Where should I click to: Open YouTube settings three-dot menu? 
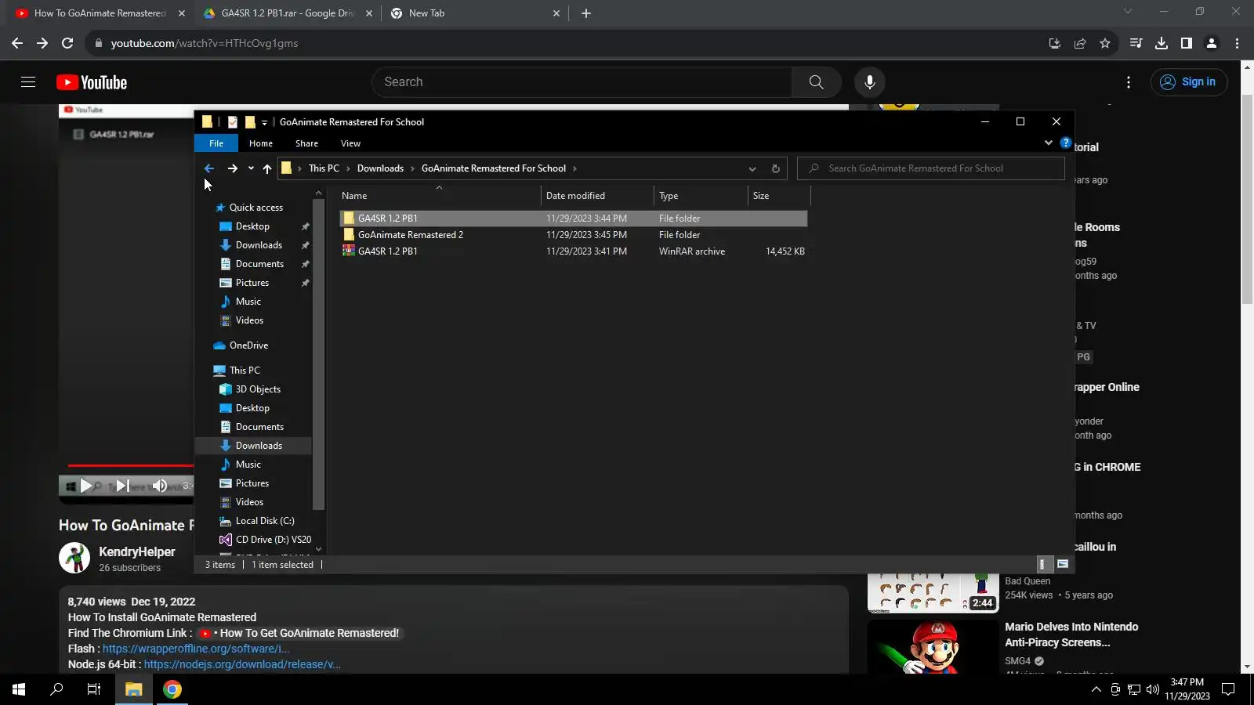(1128, 82)
